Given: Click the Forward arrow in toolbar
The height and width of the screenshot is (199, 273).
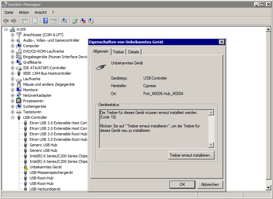Looking at the screenshot, I should coord(13,21).
